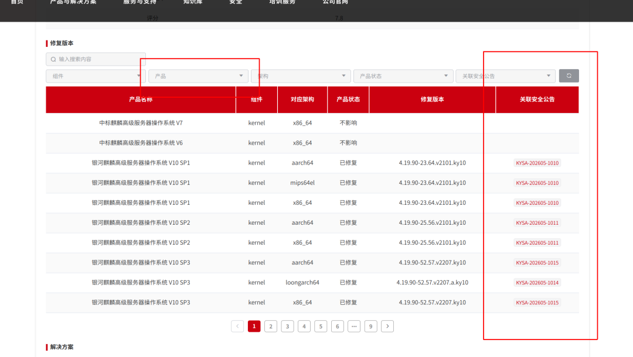Open KYSA-202605-1015 link in x86_64 SP3 row

[x=537, y=303]
